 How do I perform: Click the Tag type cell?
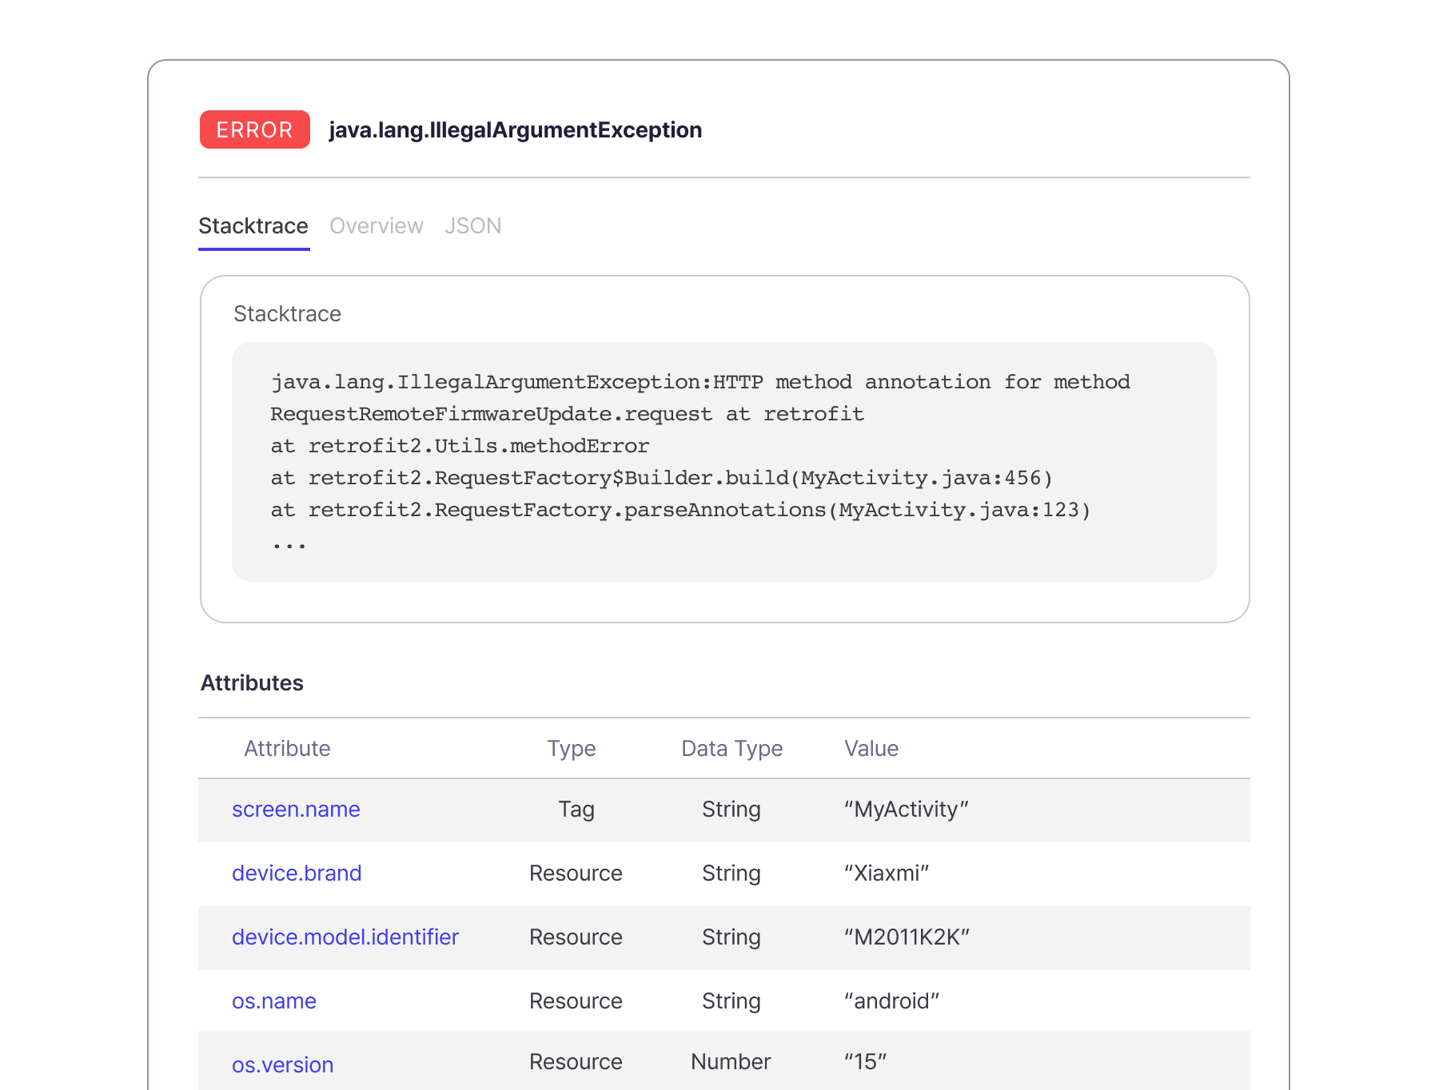click(x=576, y=810)
